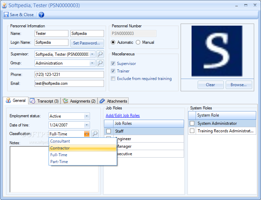Image resolution: width=261 pixels, height=200 pixels.
Task: Open help with the question mark icon
Action: 41,15
